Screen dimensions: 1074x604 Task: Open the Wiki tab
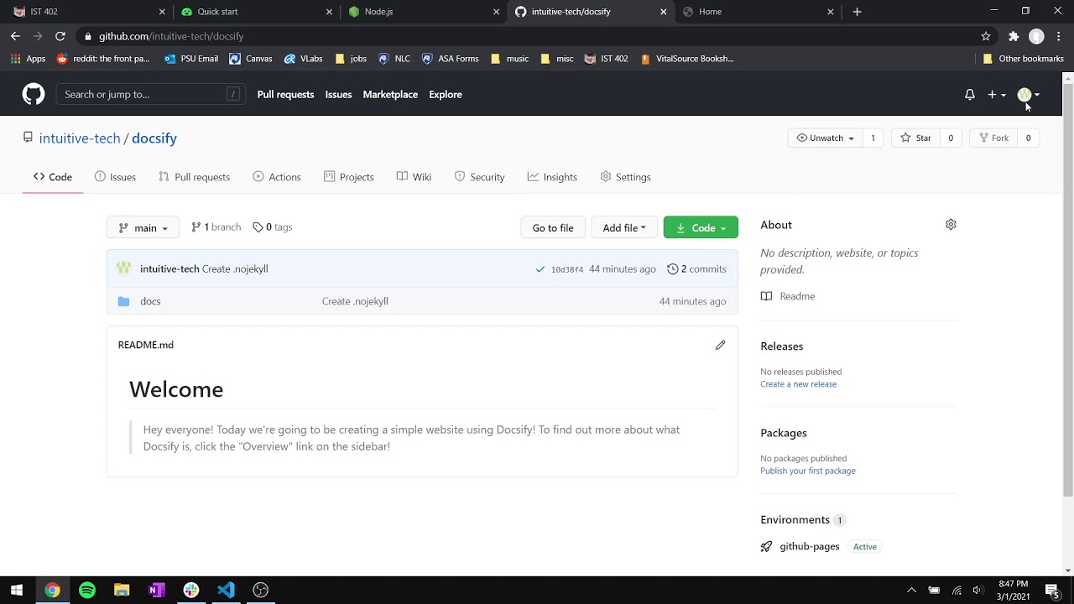pyautogui.click(x=414, y=177)
